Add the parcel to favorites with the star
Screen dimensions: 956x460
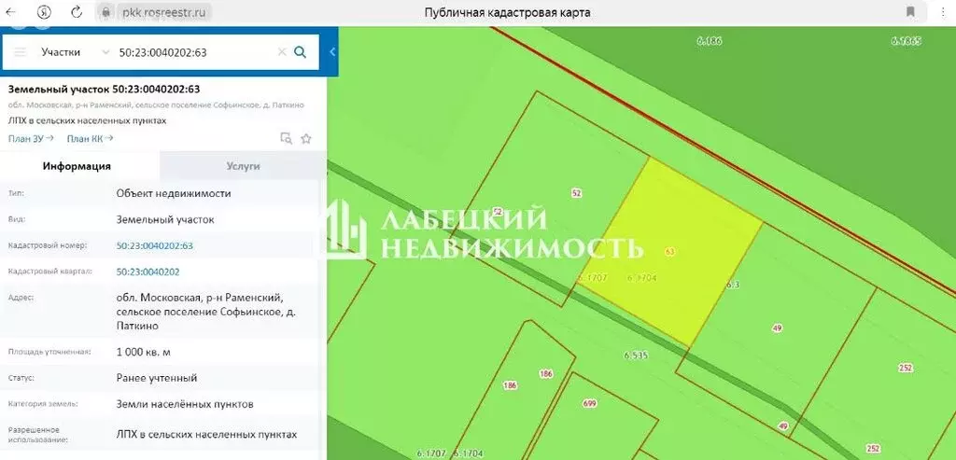[x=306, y=138]
